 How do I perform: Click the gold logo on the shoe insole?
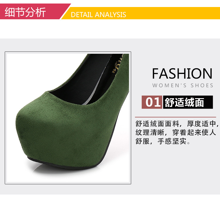coord(118,64)
